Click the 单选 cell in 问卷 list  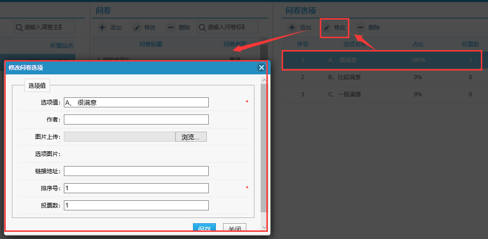coord(235,59)
